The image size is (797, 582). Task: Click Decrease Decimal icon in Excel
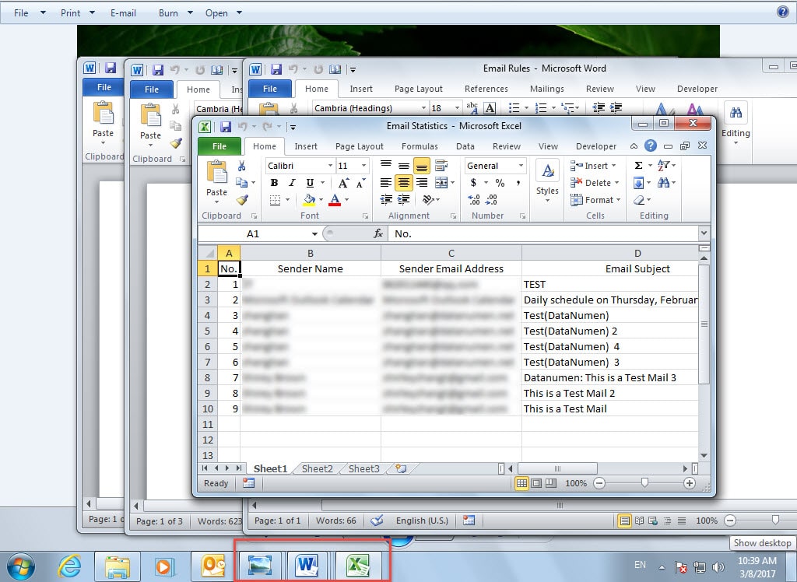tap(492, 200)
